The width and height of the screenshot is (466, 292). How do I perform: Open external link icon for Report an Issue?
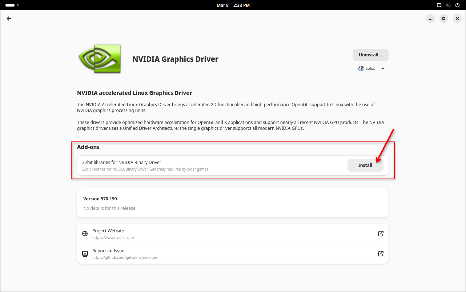(x=381, y=254)
